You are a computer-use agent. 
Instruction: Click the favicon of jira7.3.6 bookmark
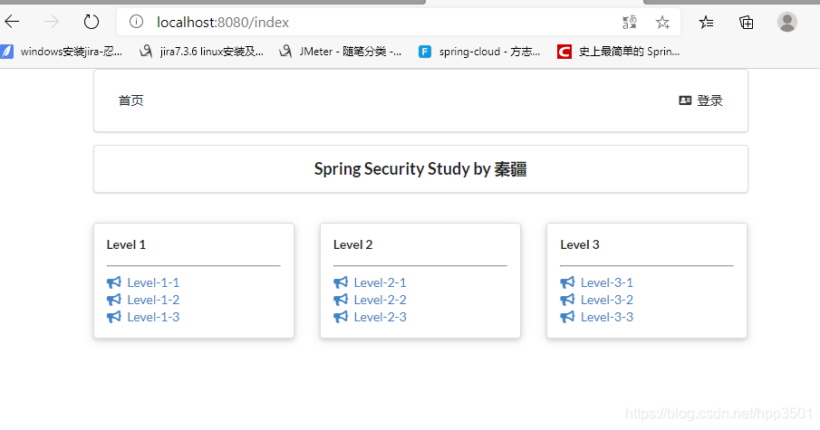coord(146,52)
